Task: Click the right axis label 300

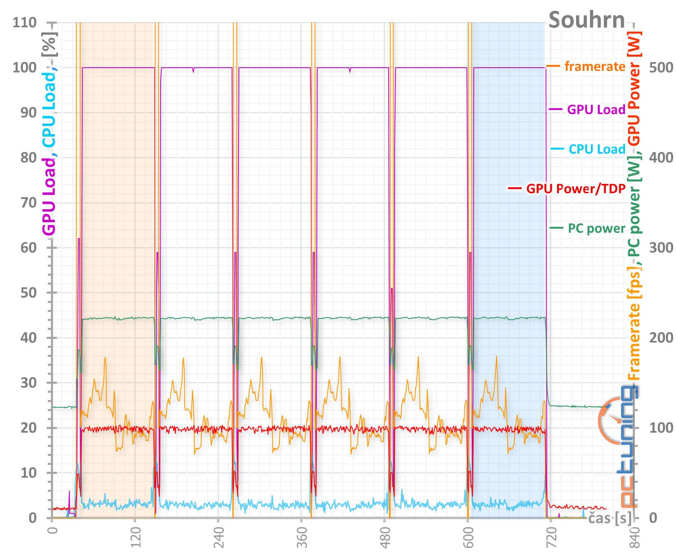Action: [x=661, y=248]
